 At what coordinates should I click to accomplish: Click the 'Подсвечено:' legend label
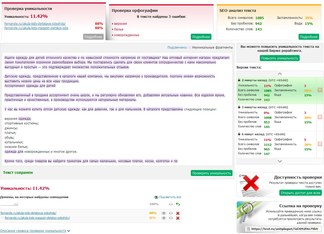click(177, 48)
